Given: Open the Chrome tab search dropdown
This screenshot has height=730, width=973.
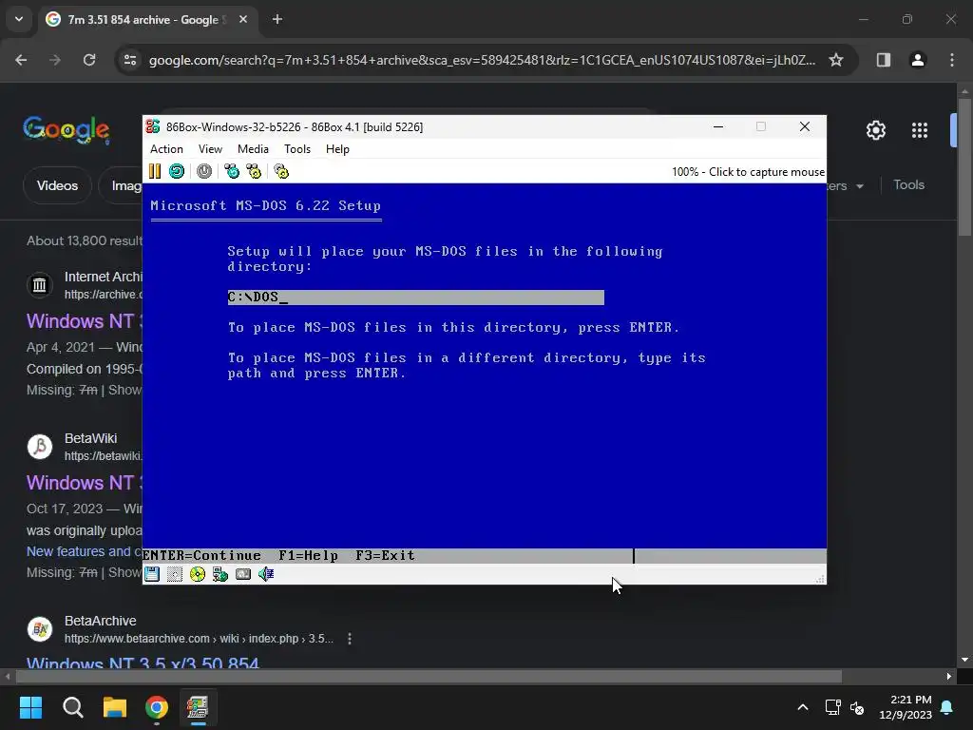Looking at the screenshot, I should pos(19,19).
